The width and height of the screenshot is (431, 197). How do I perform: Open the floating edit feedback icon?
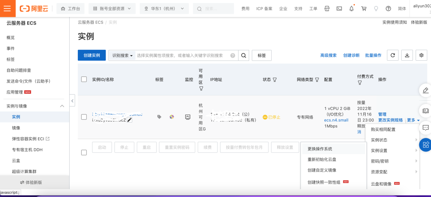(x=425, y=90)
